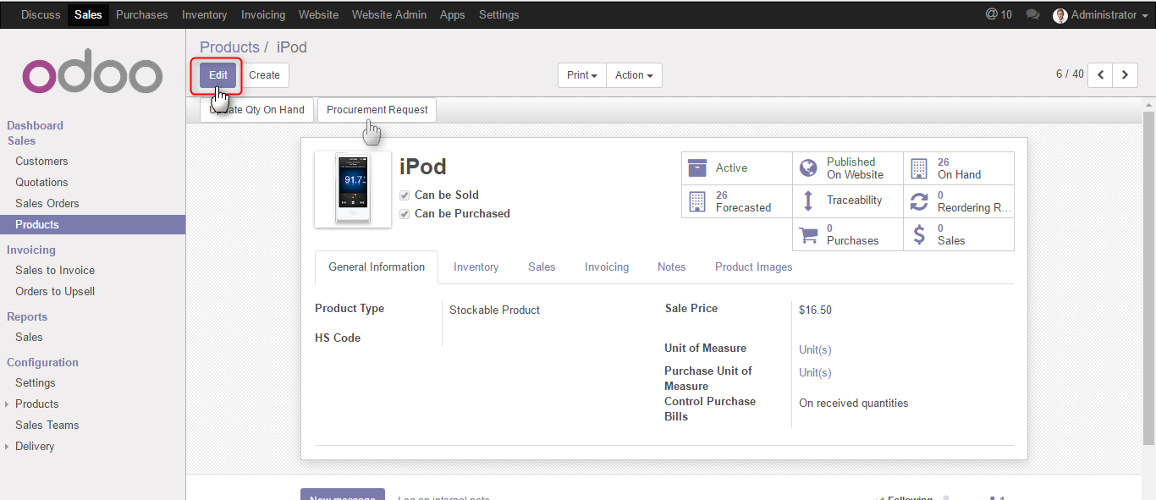Open On Hand stock building icon
This screenshot has width=1156, height=500.
pyautogui.click(x=919, y=168)
